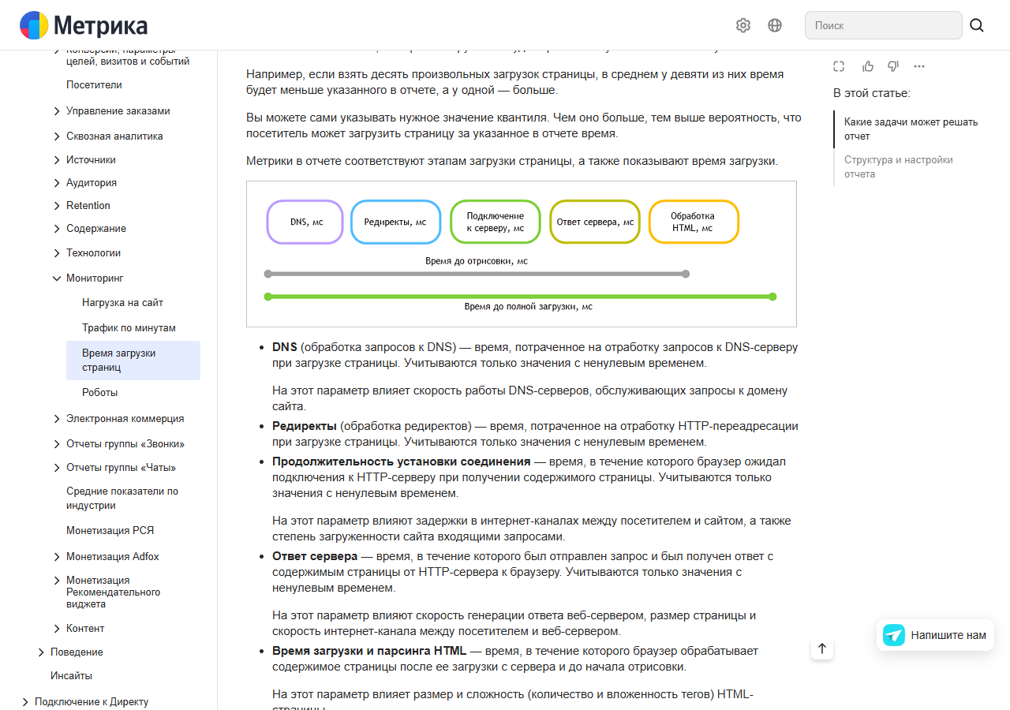Expand the Retention chevron

[x=57, y=206]
